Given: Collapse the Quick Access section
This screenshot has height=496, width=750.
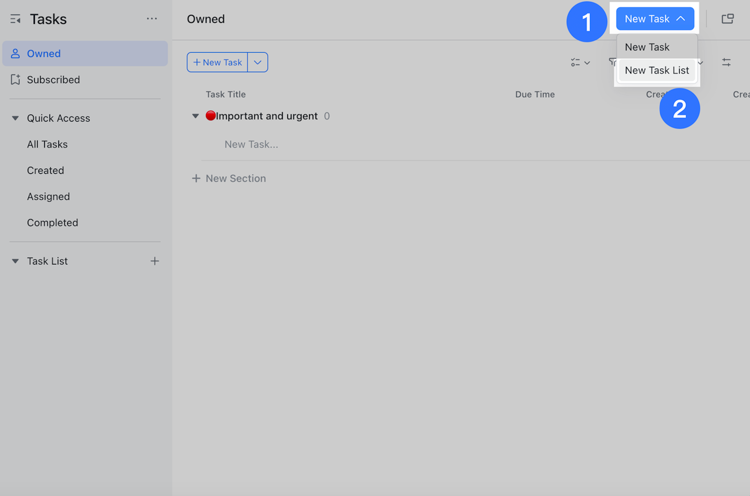Looking at the screenshot, I should (15, 118).
